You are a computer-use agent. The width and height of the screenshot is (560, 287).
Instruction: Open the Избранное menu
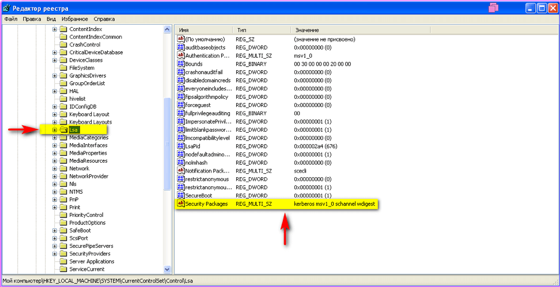pyautogui.click(x=75, y=19)
